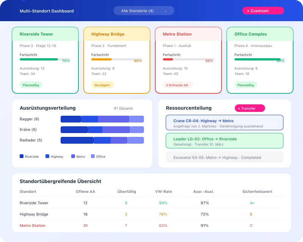Select the Office legend color swatch
This screenshot has height=242, width=303.
click(92, 156)
